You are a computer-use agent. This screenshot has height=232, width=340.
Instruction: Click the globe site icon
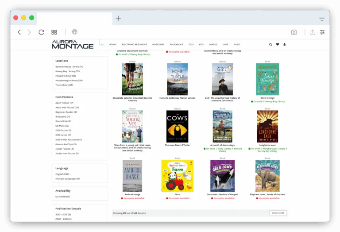pos(74,32)
